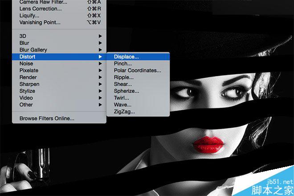Choose the Wave distort filter
This screenshot has width=294, height=196.
pos(138,105)
